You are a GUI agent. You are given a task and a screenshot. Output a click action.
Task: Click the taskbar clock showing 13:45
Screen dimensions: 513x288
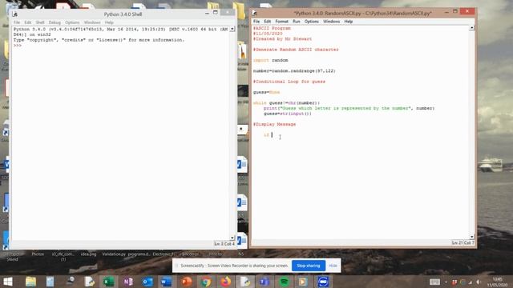pyautogui.click(x=497, y=282)
